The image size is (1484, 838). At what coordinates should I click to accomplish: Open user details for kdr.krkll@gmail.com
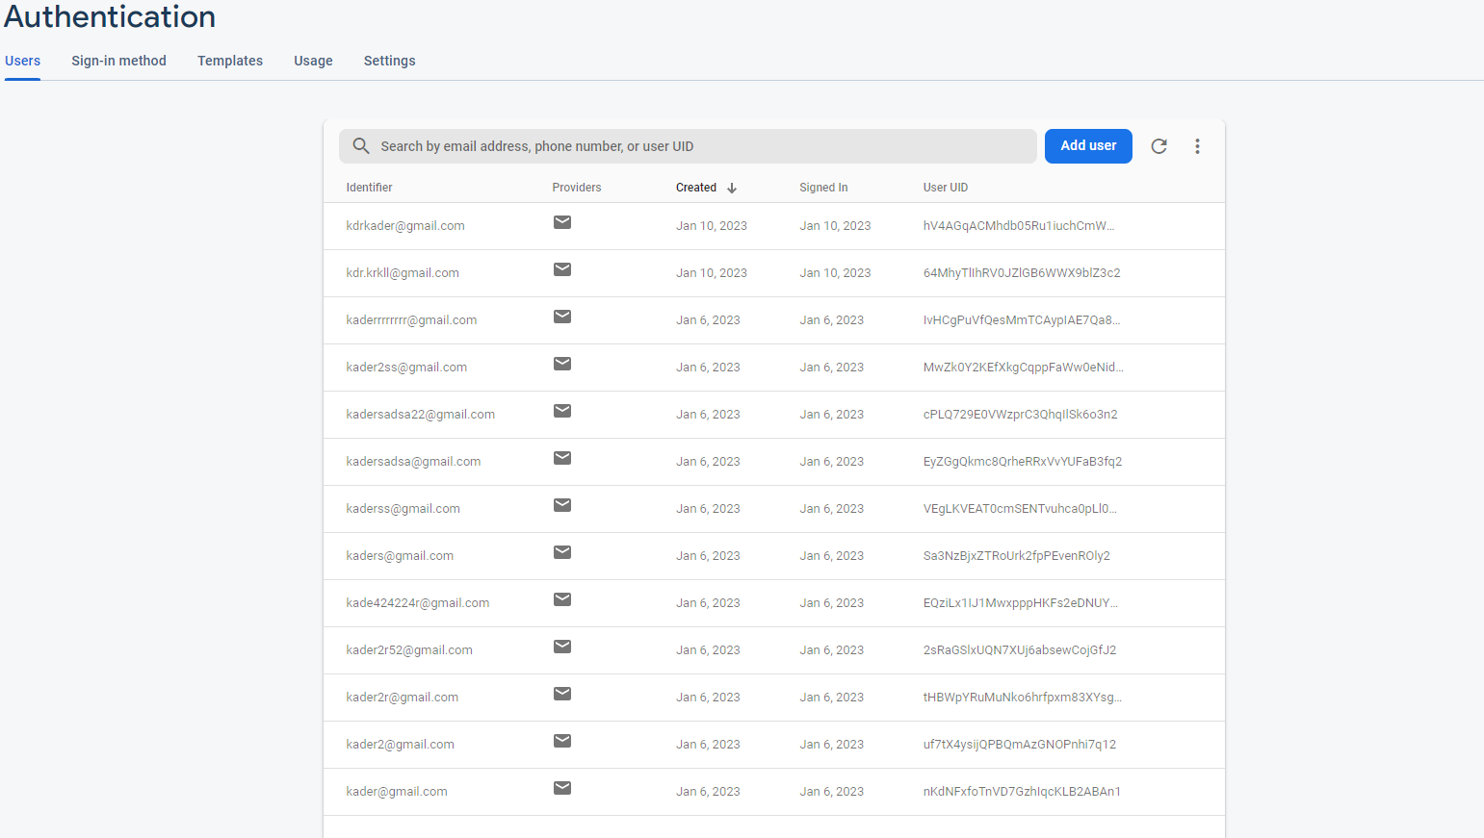point(403,272)
